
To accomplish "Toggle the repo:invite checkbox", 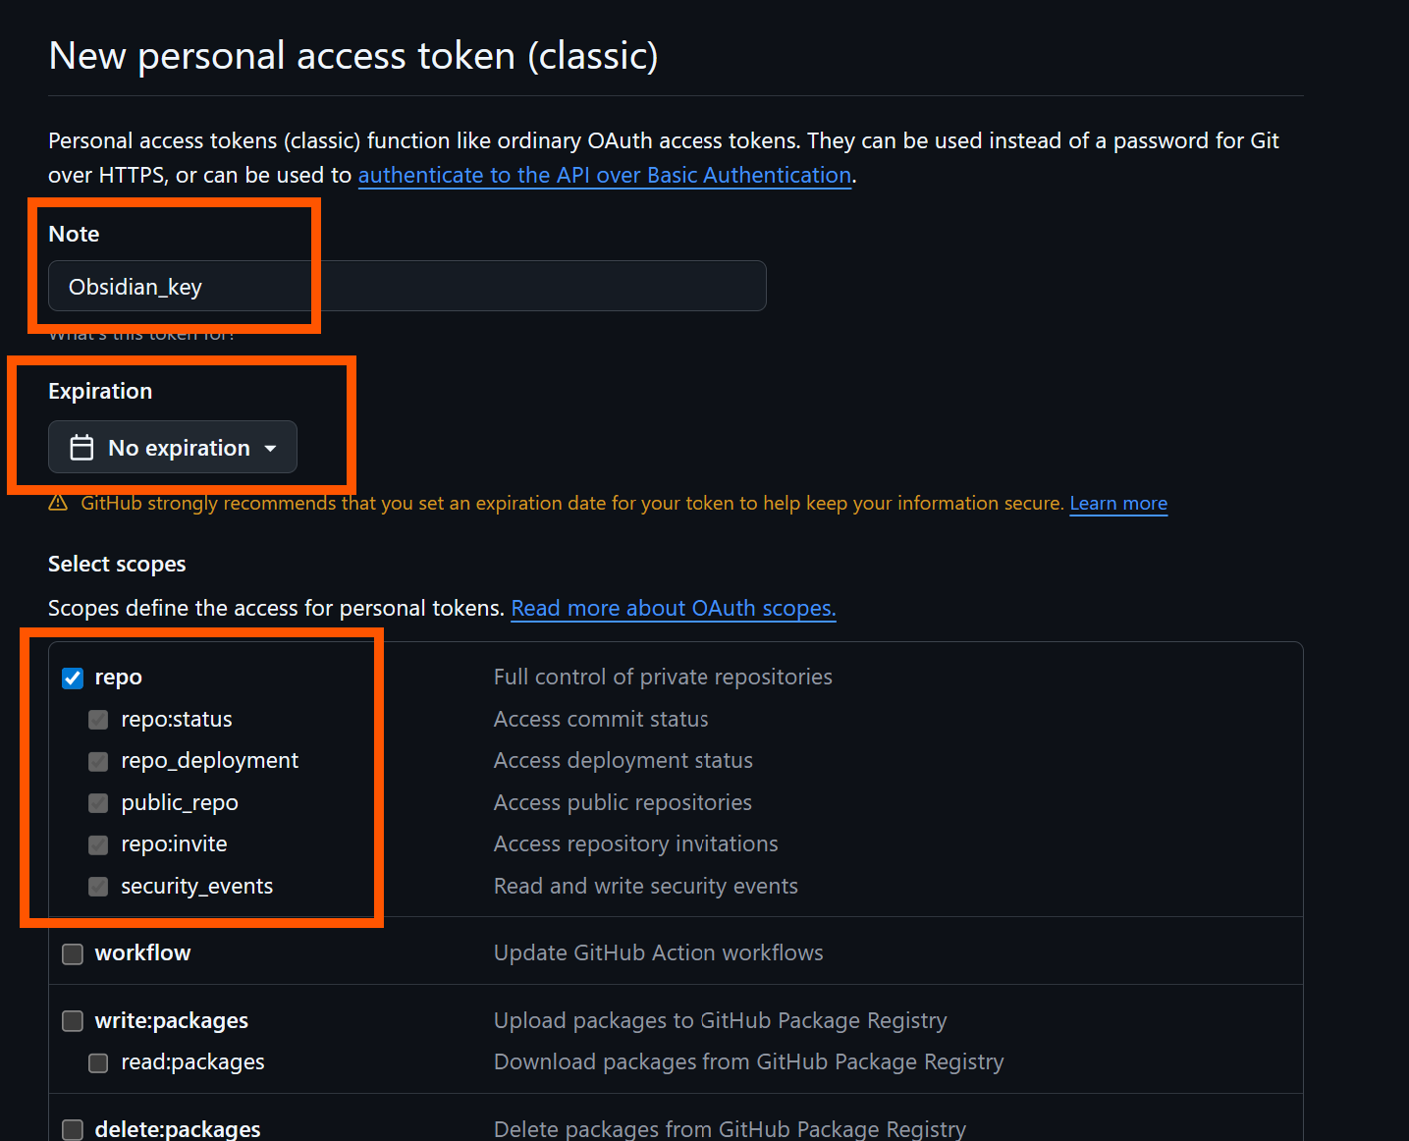I will point(98,845).
